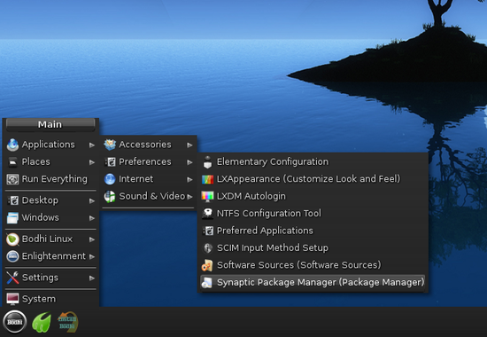Click the Internet globe icon
487x337 pixels.
pos(110,179)
